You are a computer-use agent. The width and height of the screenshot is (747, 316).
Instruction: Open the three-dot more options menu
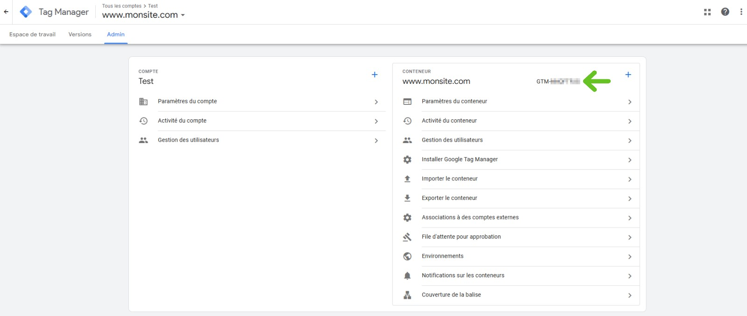(x=741, y=12)
